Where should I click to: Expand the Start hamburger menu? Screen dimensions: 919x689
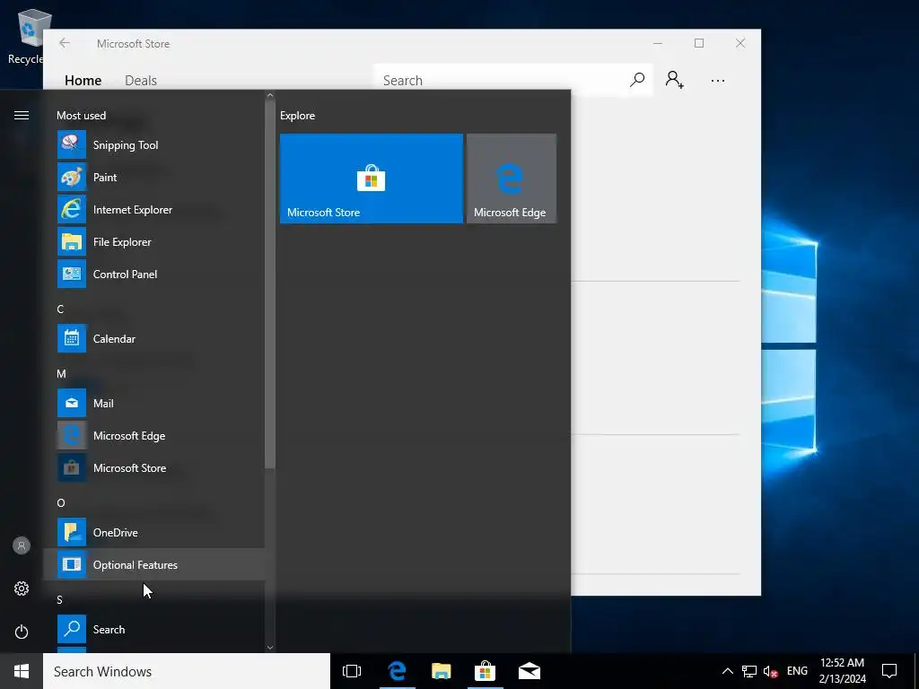click(x=22, y=115)
